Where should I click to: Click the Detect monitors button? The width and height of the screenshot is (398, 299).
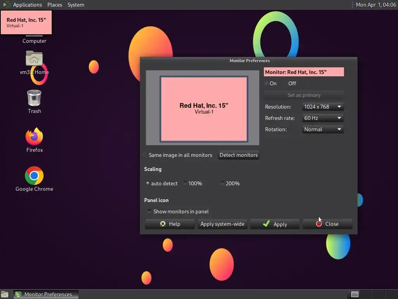point(238,155)
